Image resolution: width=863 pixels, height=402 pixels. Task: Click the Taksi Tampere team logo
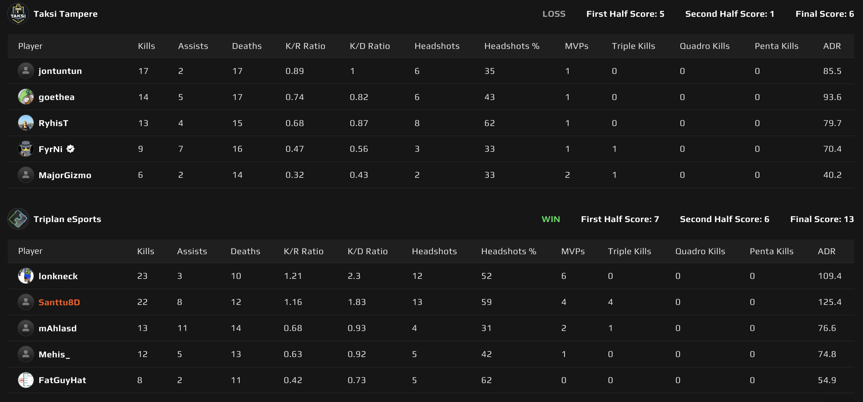(18, 14)
